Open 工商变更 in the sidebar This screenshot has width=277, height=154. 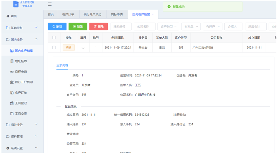[x=21, y=114]
